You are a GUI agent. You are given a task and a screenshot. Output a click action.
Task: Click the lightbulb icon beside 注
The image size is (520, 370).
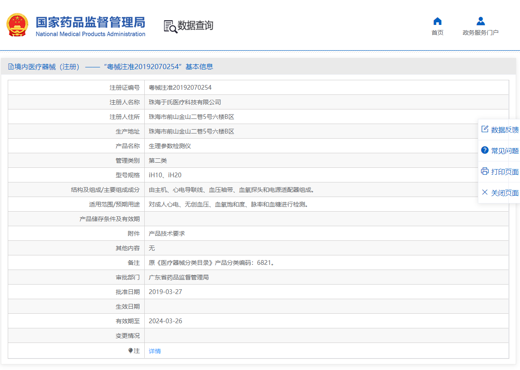(x=131, y=351)
